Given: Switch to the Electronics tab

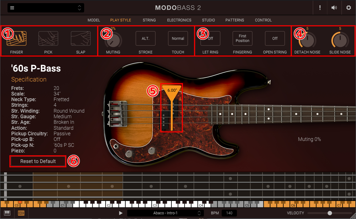Looking at the screenshot, I should point(179,20).
